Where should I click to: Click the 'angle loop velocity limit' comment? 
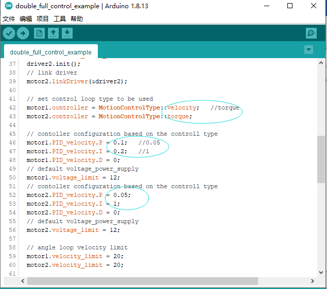(77, 247)
